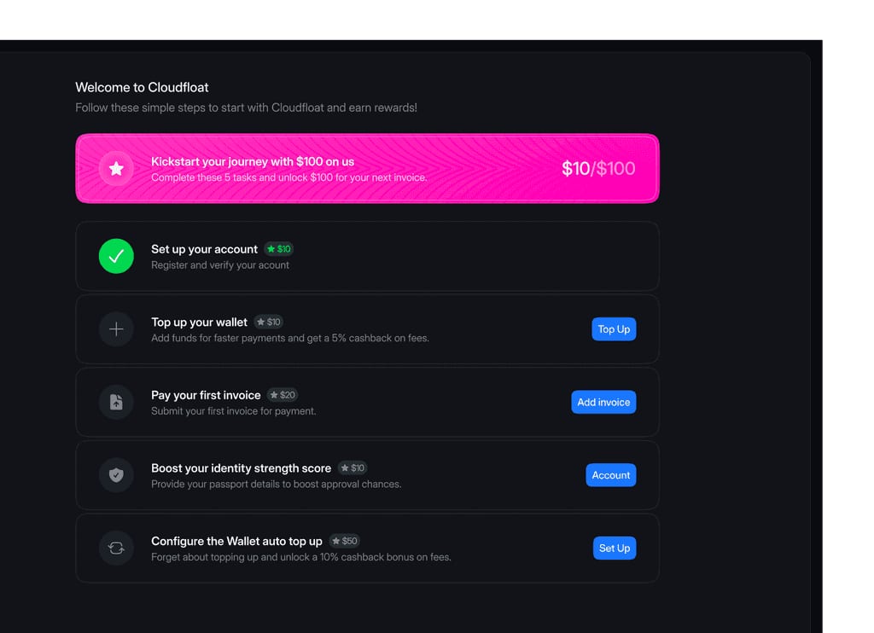Viewport: 874px width, 633px height.
Task: Click the star icon in the pink banner
Action: coord(116,168)
